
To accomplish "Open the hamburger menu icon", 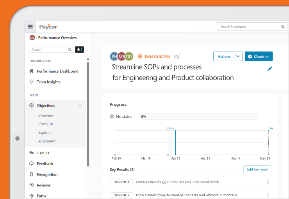I will [30, 27].
